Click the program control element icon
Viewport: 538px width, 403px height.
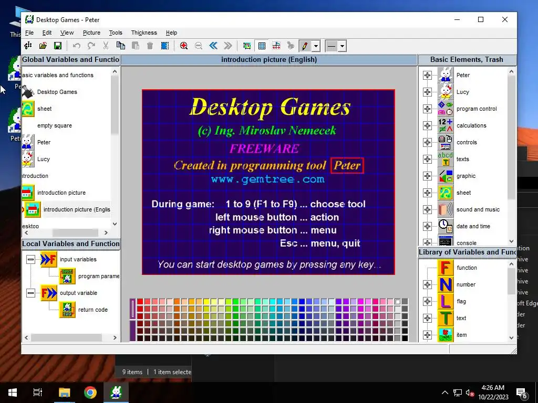pyautogui.click(x=446, y=109)
